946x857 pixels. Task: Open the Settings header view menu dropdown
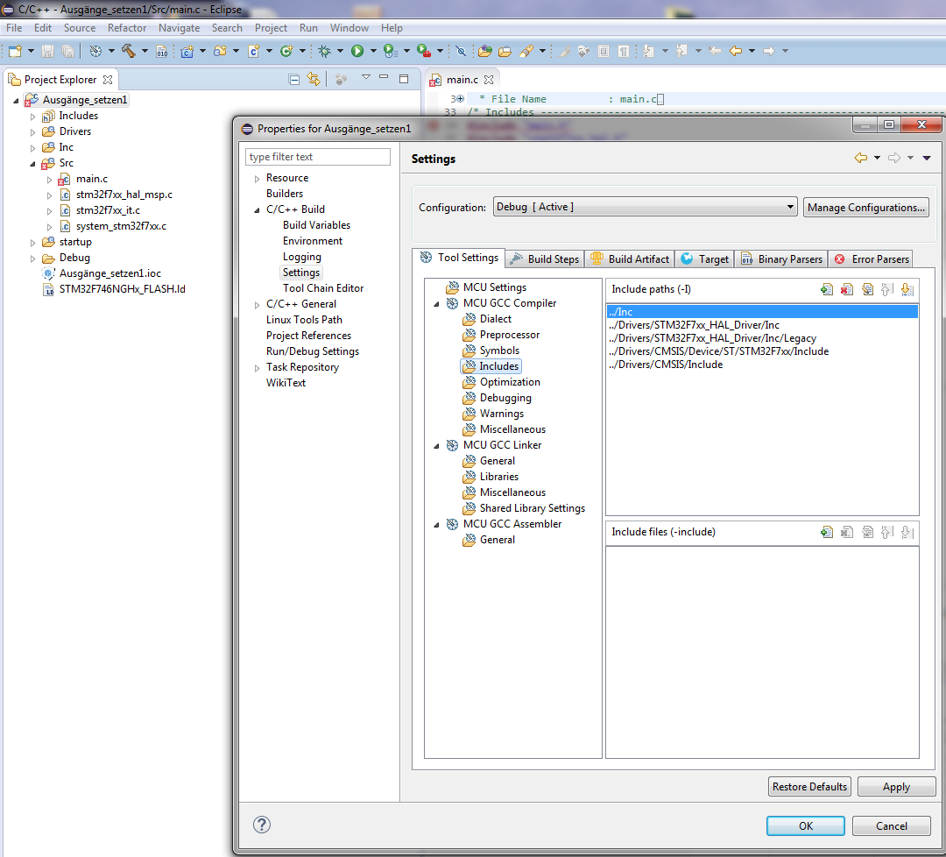(x=927, y=158)
